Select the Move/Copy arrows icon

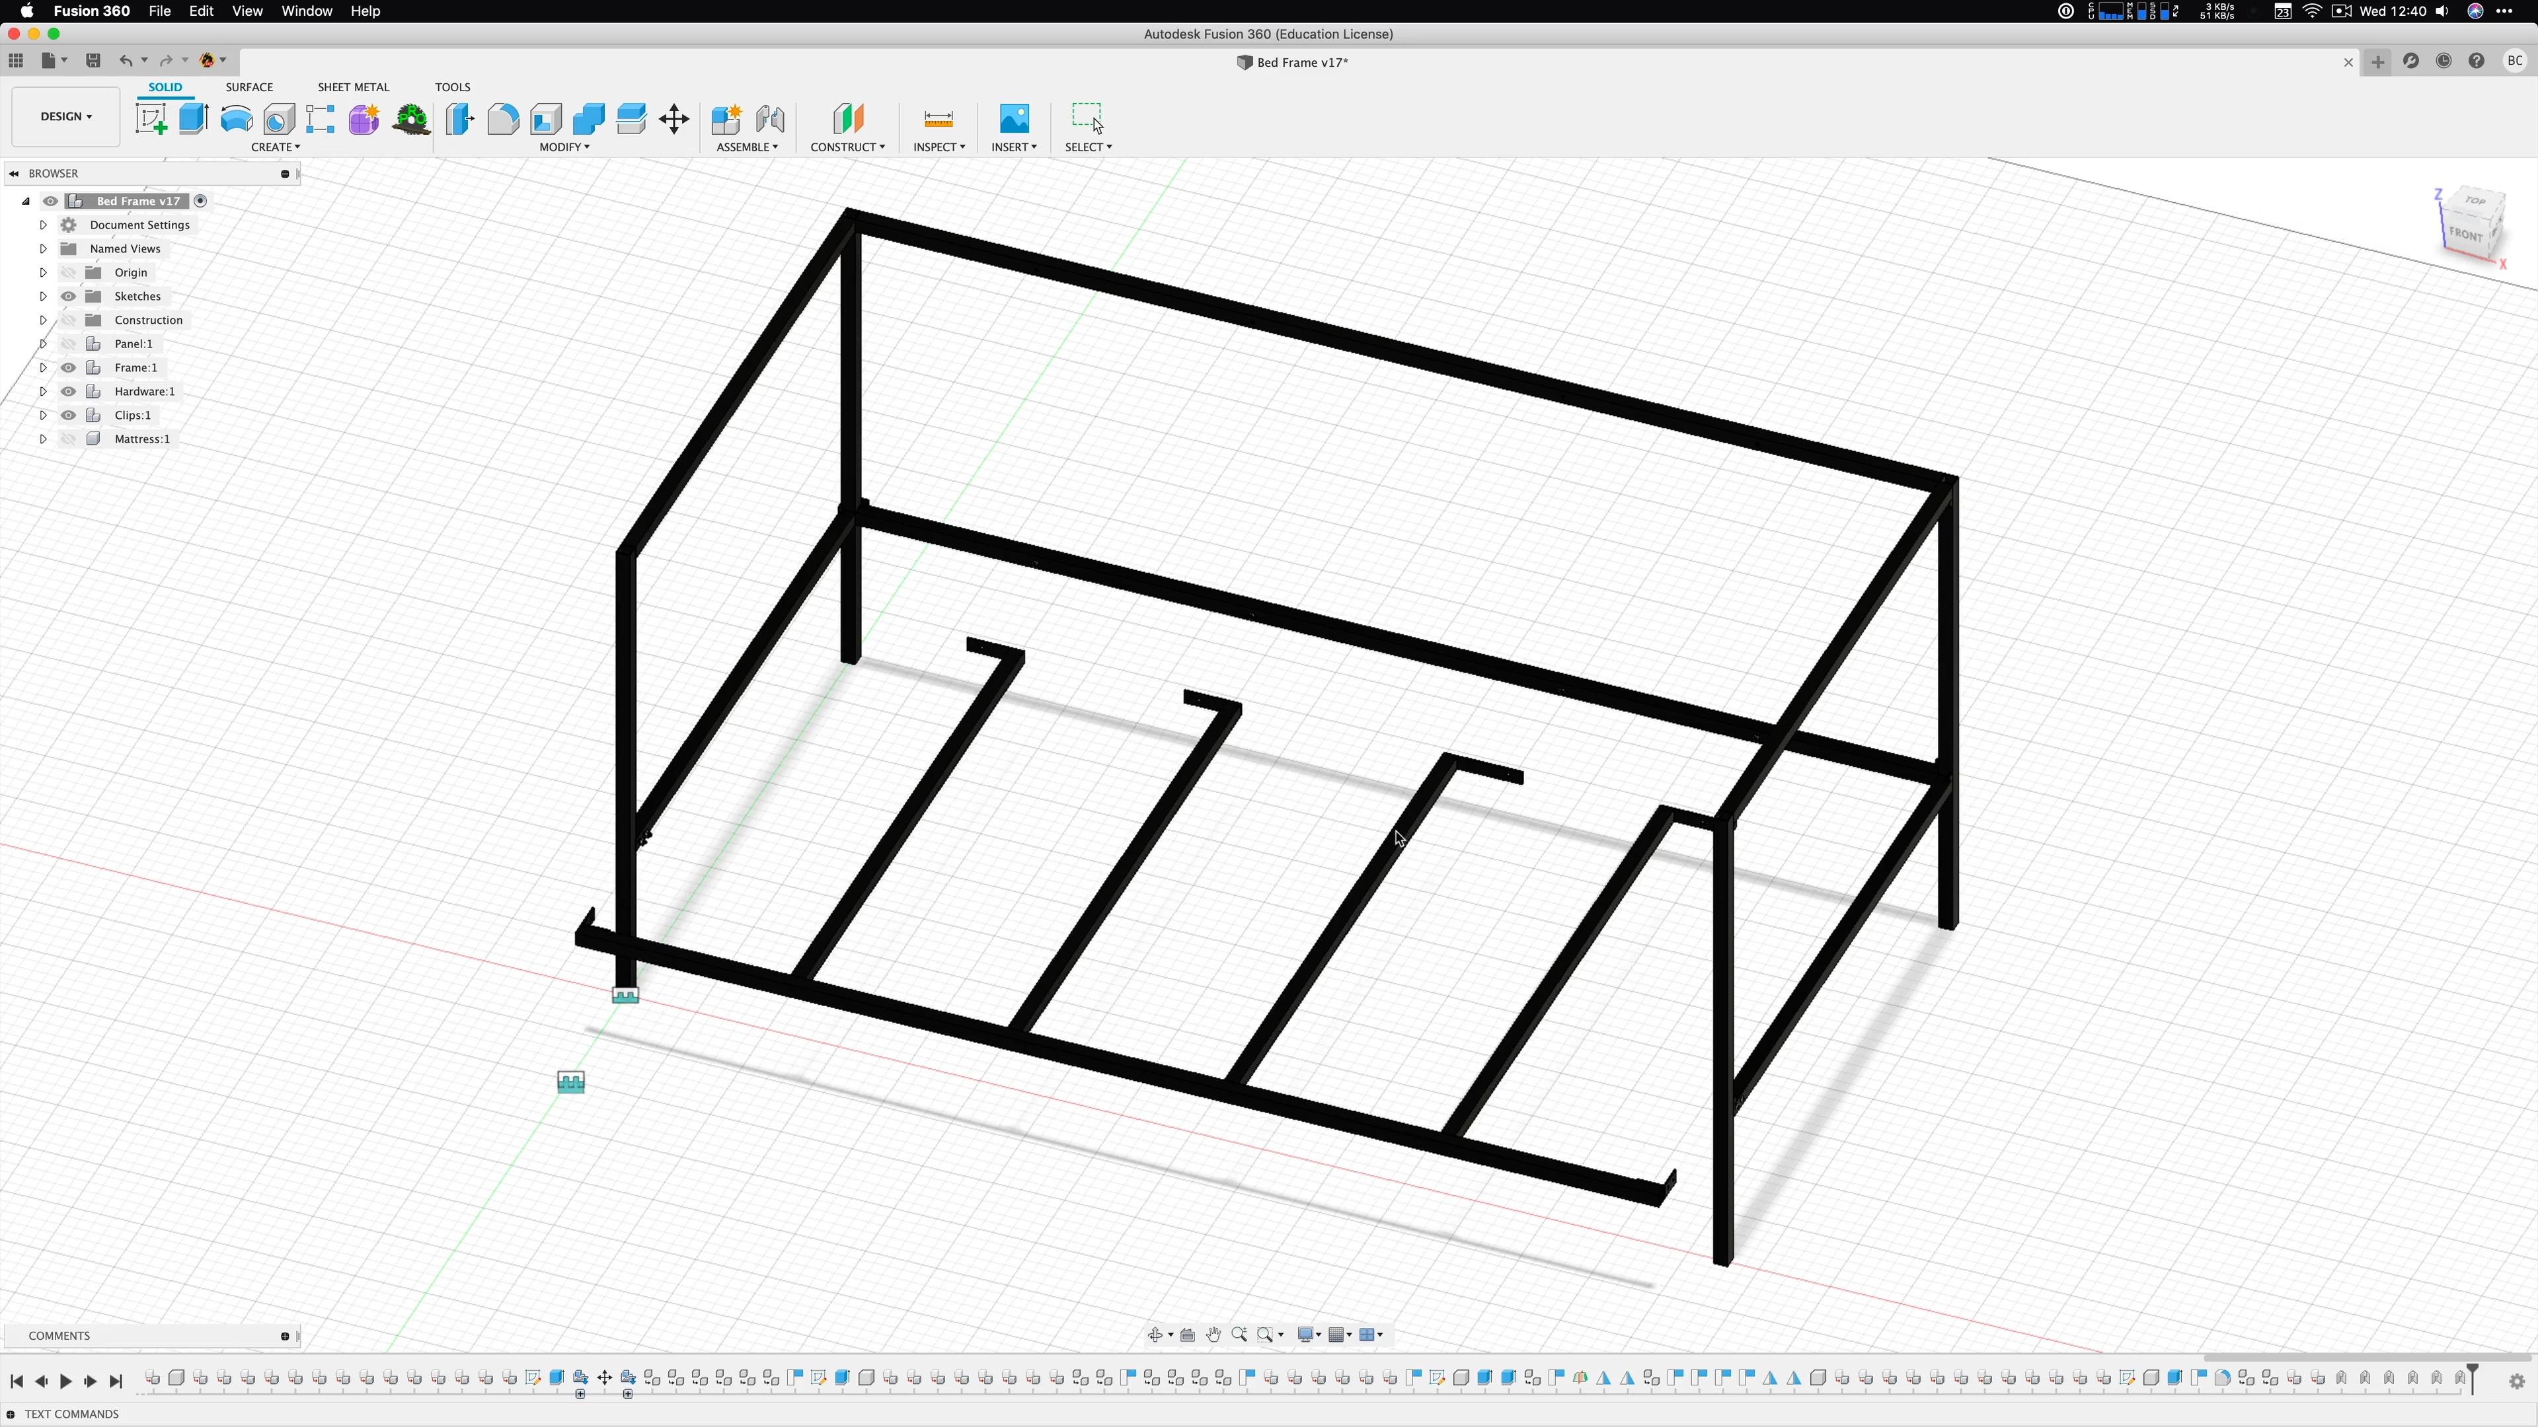click(674, 119)
